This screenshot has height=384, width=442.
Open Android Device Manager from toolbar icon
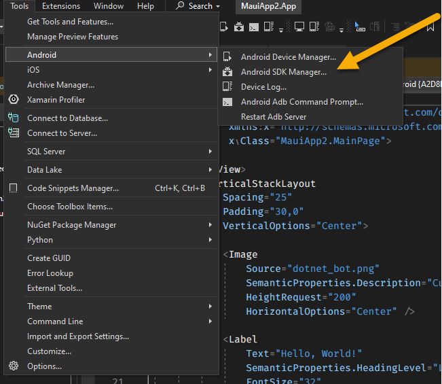point(224,27)
